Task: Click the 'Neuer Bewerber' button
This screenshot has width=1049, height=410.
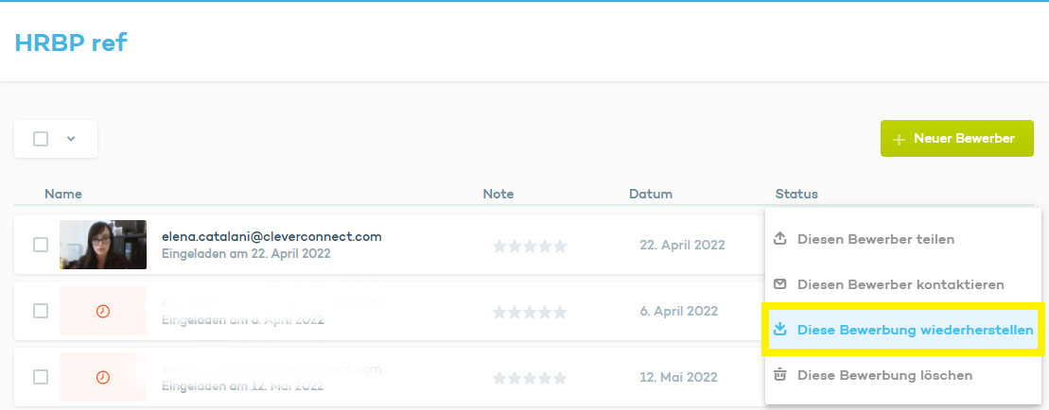Action: click(956, 139)
